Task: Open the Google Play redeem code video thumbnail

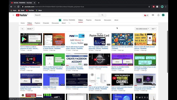Action: point(31,39)
